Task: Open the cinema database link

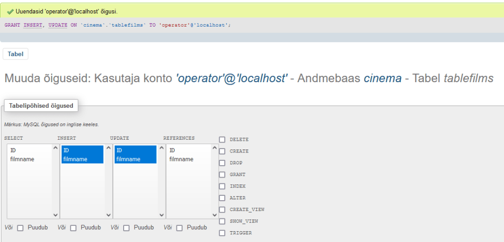Action: click(x=382, y=78)
